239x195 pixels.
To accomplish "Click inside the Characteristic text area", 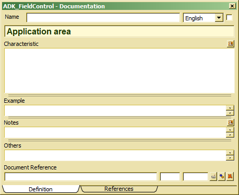I will tap(120, 71).
